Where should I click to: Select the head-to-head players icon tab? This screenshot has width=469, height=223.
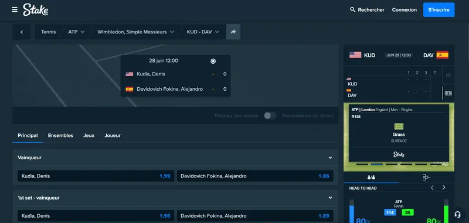371,177
